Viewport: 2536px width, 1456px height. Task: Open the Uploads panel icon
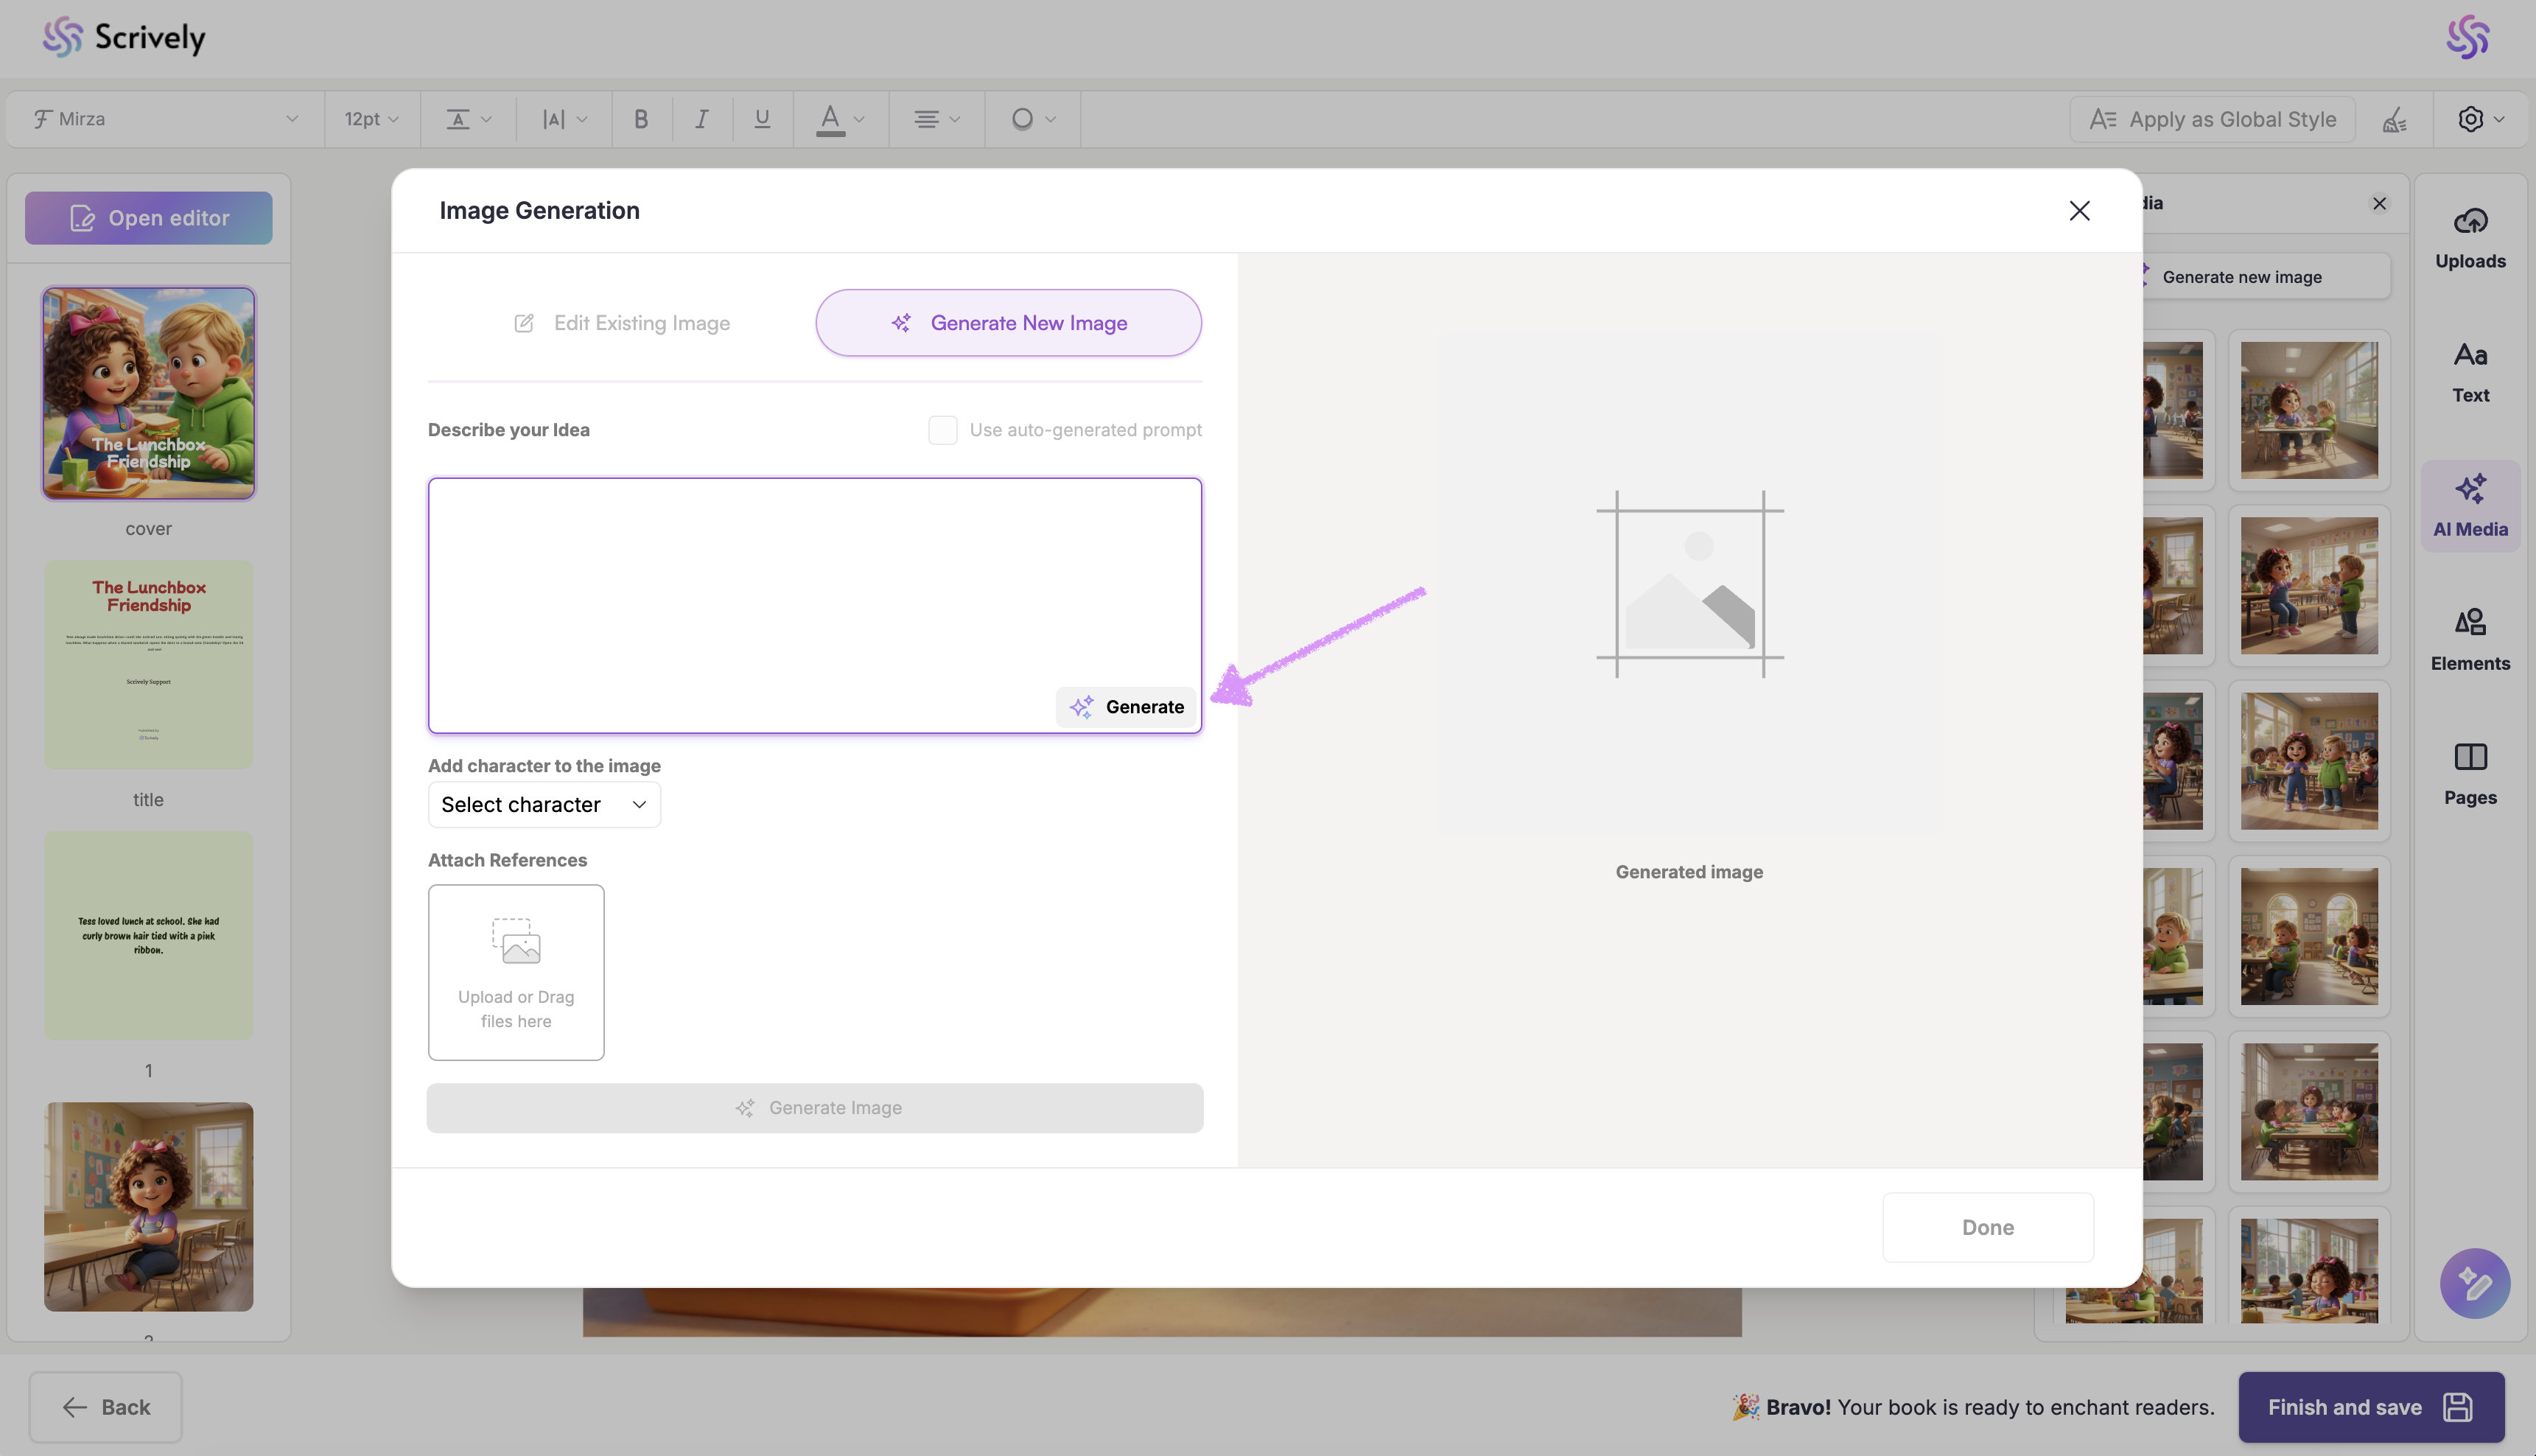[x=2469, y=237]
